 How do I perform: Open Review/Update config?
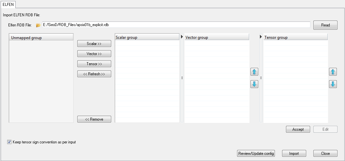256,153
